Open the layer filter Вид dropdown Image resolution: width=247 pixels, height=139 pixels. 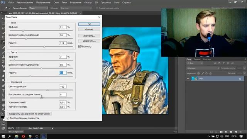point(195,63)
